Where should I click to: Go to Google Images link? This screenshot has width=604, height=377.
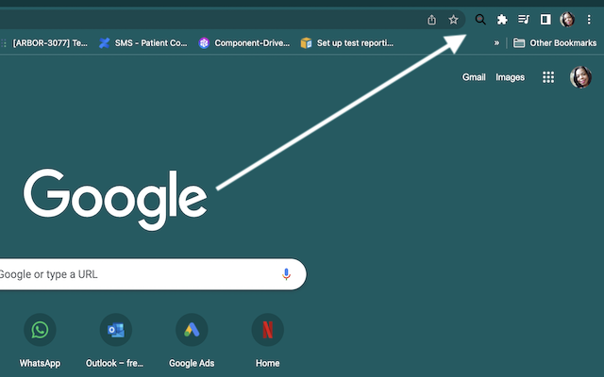tap(510, 77)
